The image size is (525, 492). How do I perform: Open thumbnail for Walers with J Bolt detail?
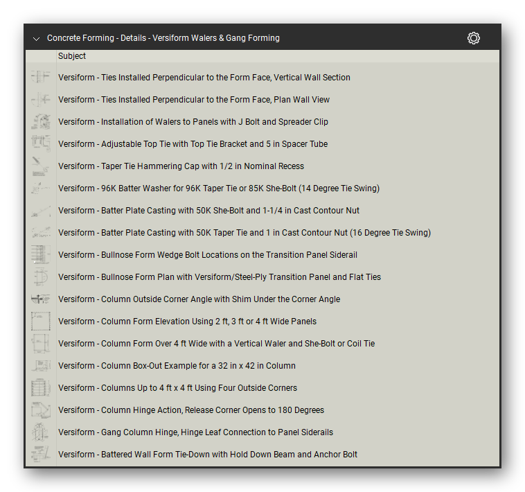[x=41, y=121]
